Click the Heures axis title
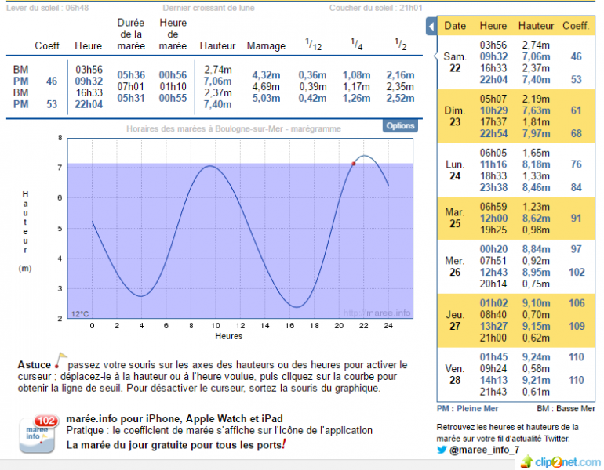This screenshot has height=470, width=604. coord(229,336)
